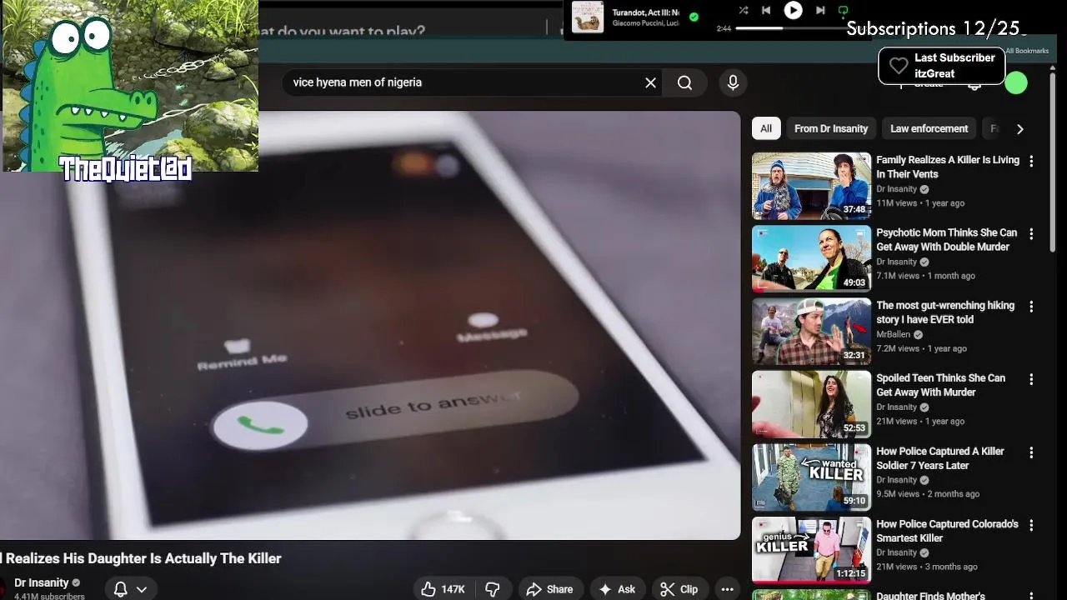Screen dimensions: 1067x600
Task: Toggle shuffle in the Spotify mini player
Action: point(743,11)
